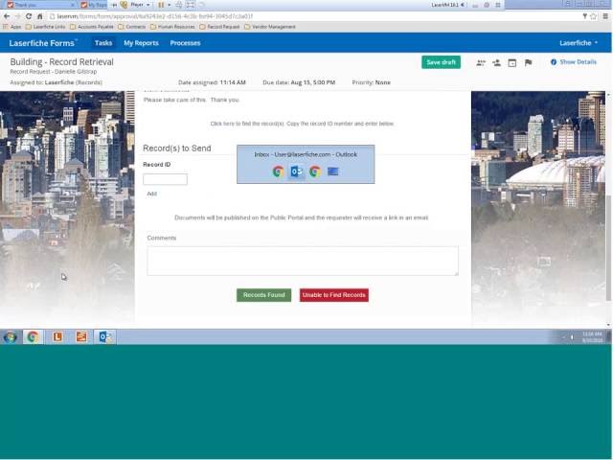613x460 pixels.
Task: Click the team assignment people icon
Action: coord(481,62)
